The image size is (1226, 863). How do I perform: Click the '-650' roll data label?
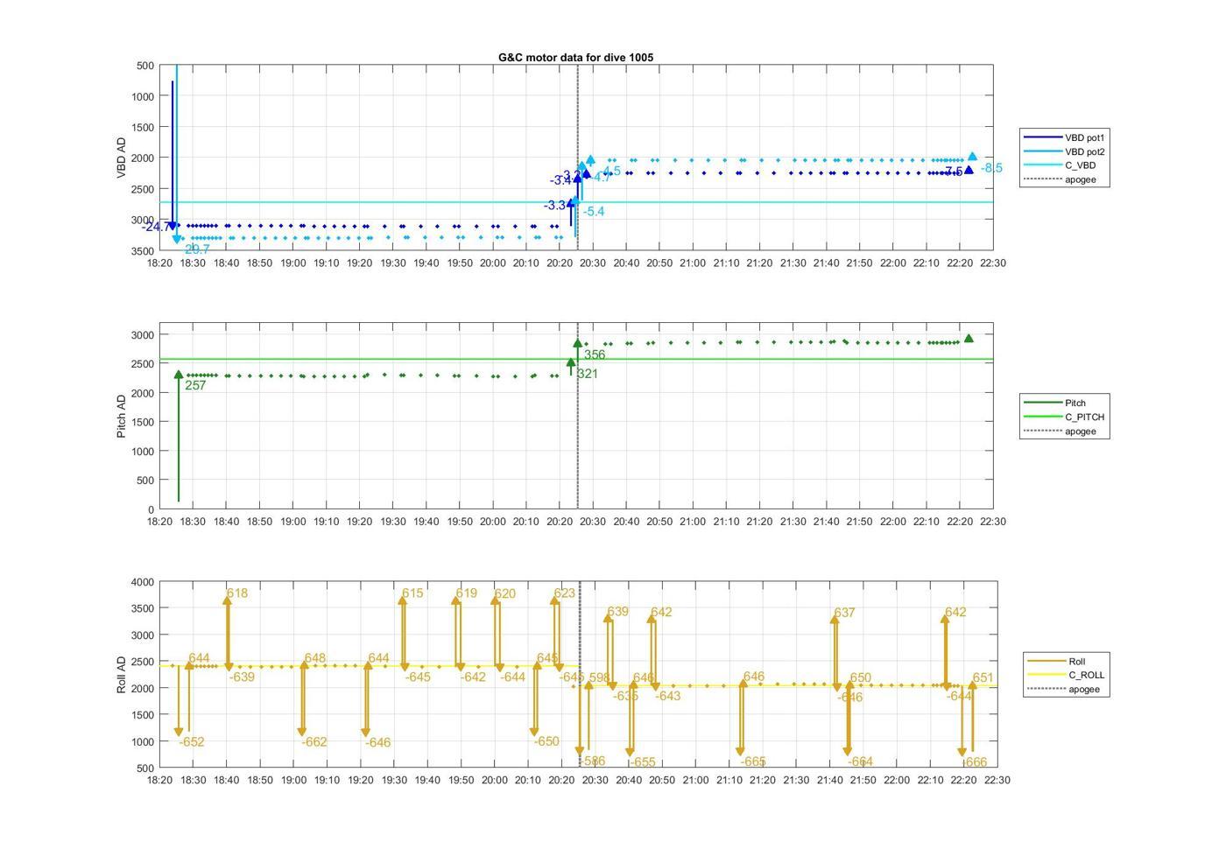coord(546,740)
